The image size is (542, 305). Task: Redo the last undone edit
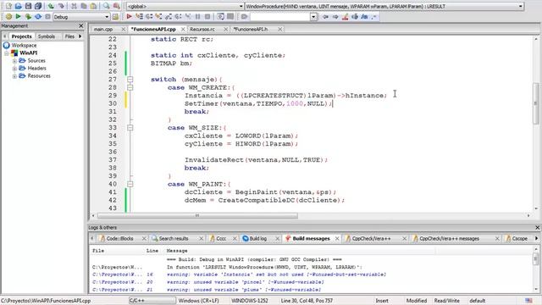point(61,6)
